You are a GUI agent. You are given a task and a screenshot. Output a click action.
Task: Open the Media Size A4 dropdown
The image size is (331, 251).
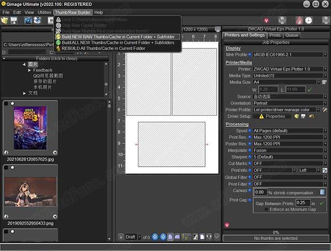pyautogui.click(x=319, y=82)
